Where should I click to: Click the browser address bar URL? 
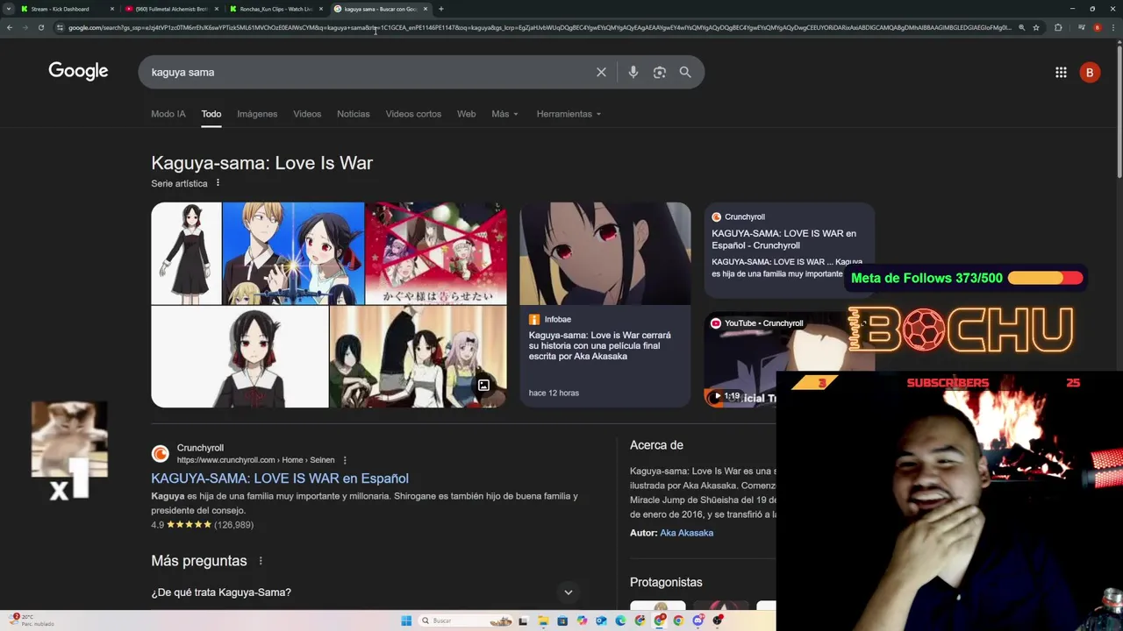[x=540, y=27]
